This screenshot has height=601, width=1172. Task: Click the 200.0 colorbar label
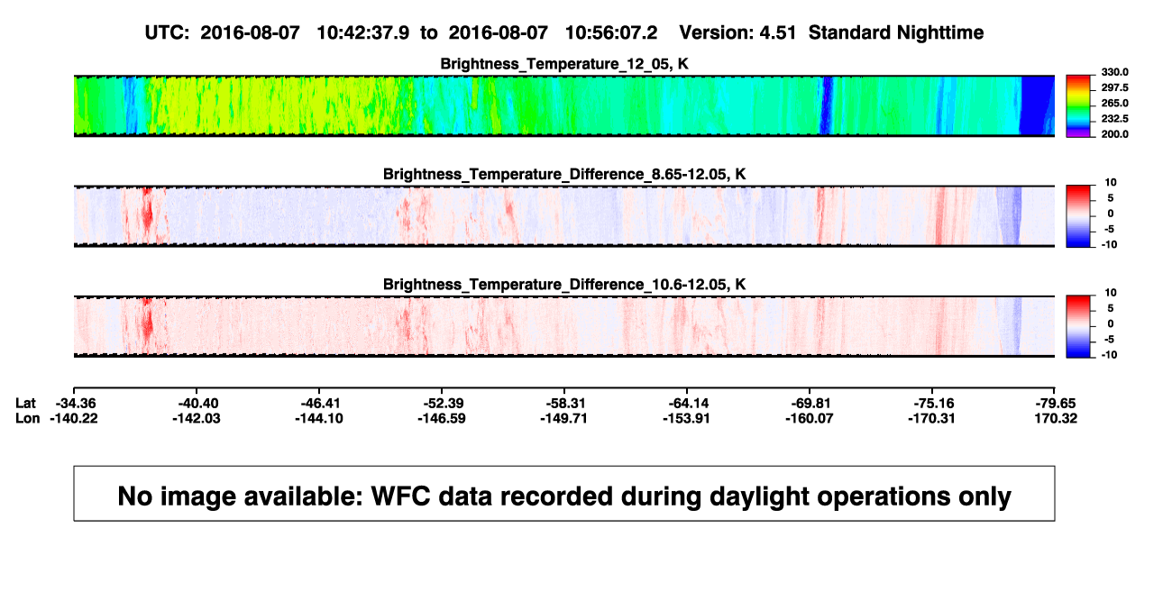[x=1114, y=134]
